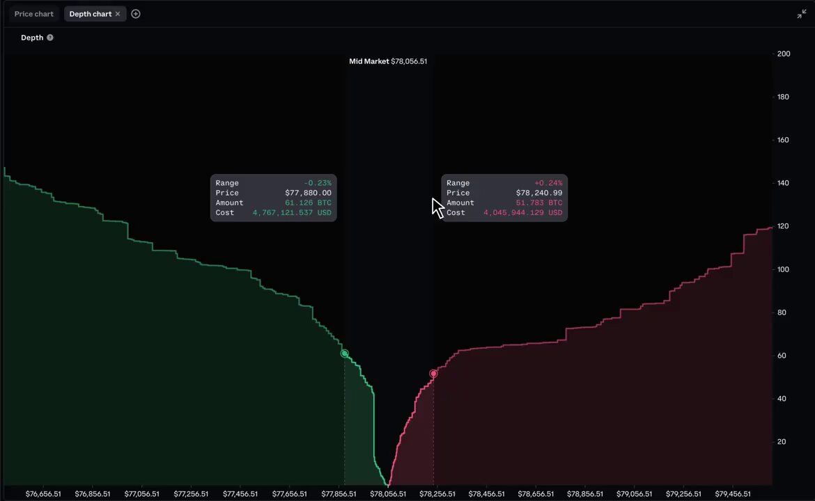Screen dimensions: 815x501
Task: Click the $77,456.51 x-axis label
Action: pyautogui.click(x=240, y=494)
